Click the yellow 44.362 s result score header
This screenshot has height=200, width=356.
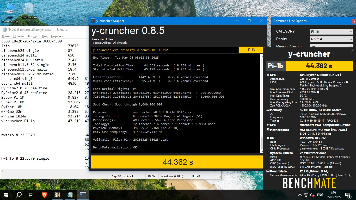pos(319,66)
